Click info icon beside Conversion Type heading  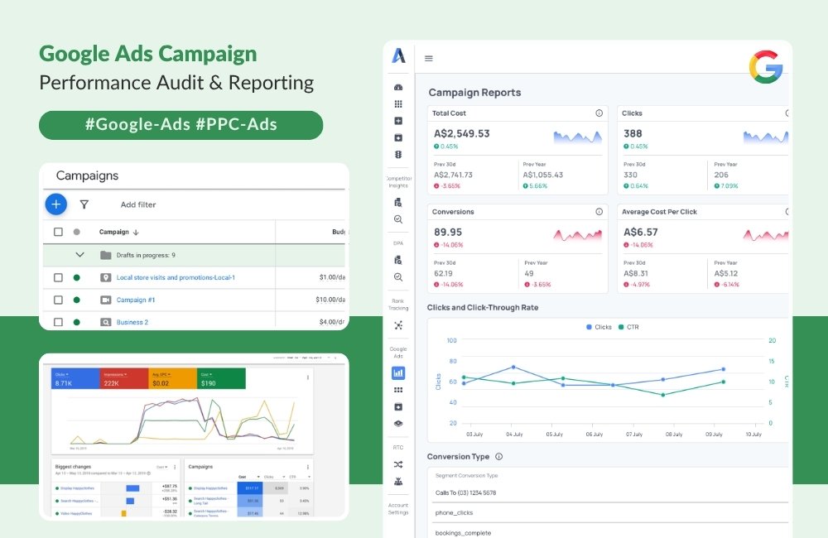coord(498,457)
